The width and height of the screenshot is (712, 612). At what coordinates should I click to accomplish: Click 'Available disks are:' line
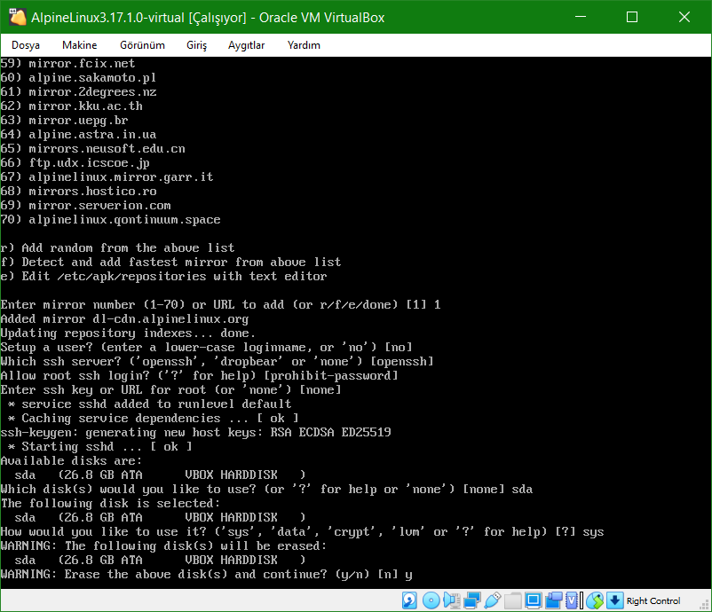click(71, 460)
